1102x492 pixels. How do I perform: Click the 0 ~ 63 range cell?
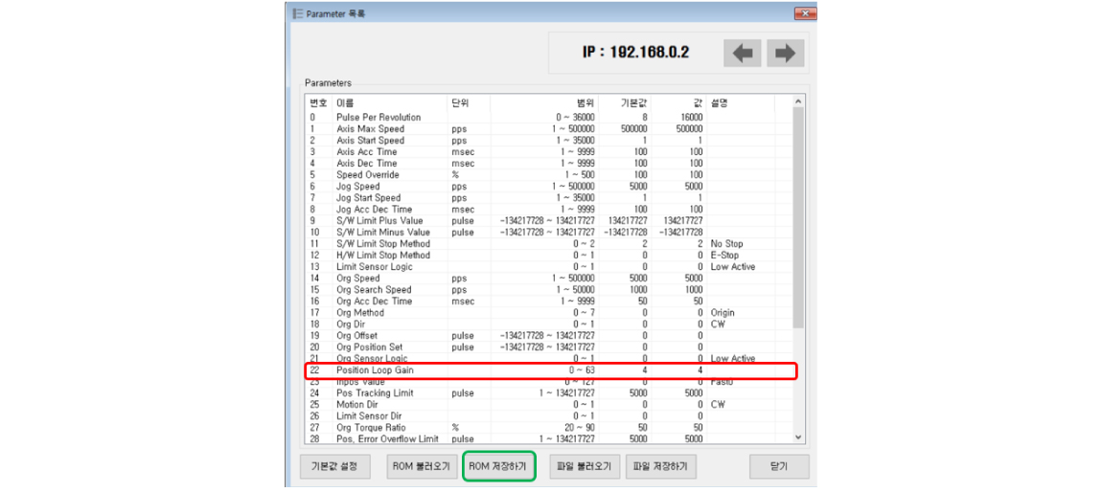click(x=583, y=369)
